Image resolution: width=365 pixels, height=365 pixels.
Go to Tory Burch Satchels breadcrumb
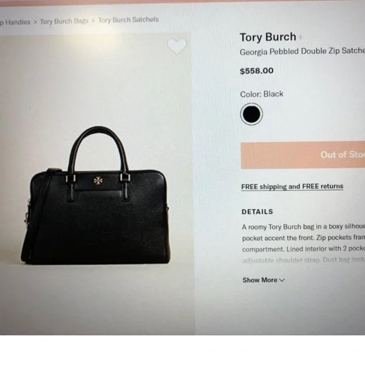pyautogui.click(x=128, y=20)
